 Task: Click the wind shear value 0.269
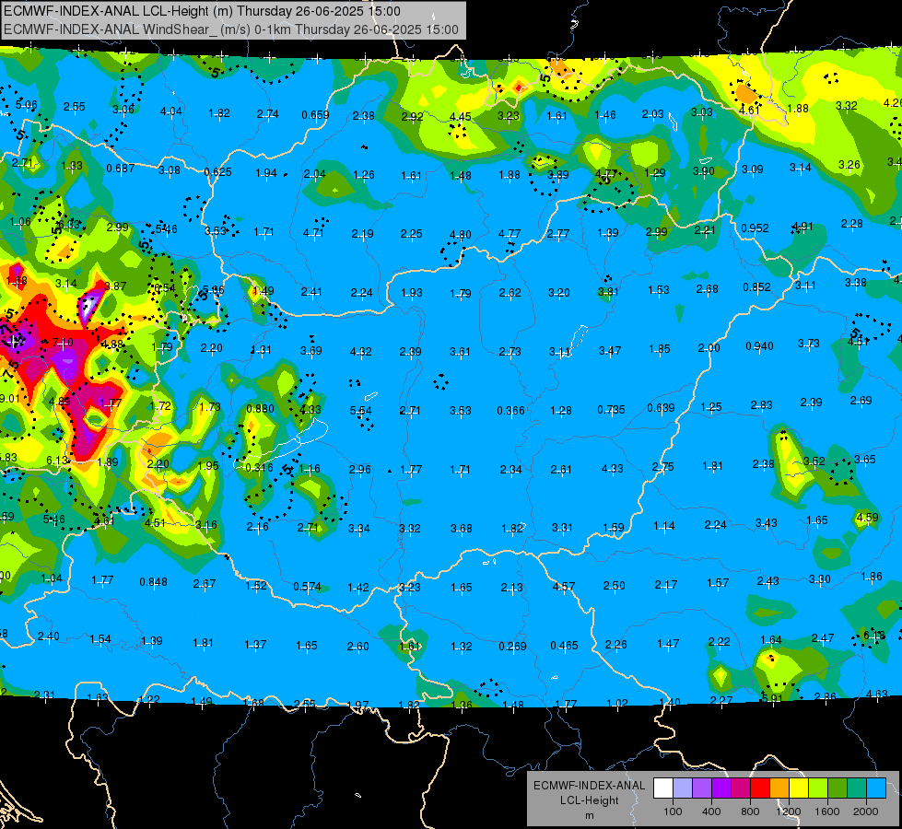(x=512, y=646)
